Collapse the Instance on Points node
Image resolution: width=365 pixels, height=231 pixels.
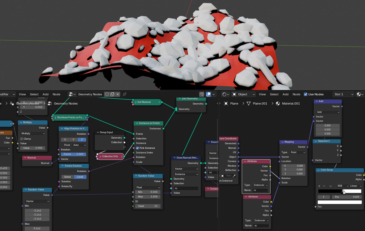click(x=136, y=123)
